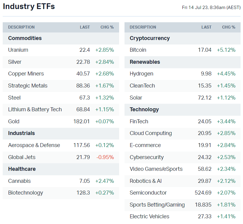Sort left table by CHG % header
This screenshot has height=224, width=243.
click(107, 27)
